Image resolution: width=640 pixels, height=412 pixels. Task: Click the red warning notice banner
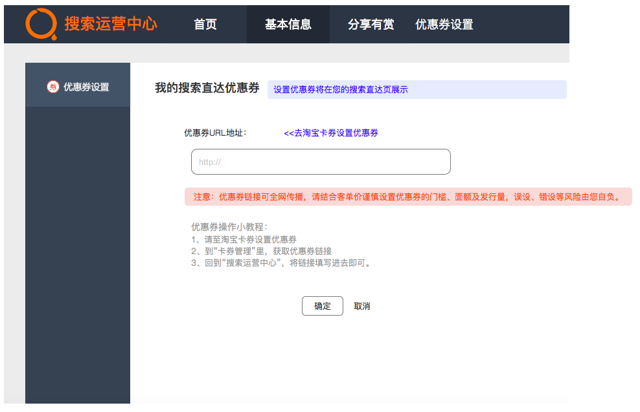pos(409,196)
